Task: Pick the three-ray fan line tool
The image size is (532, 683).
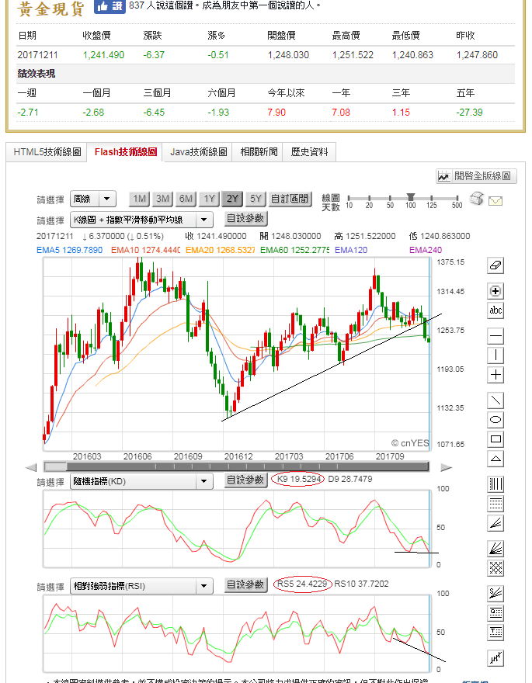Action: [495, 522]
